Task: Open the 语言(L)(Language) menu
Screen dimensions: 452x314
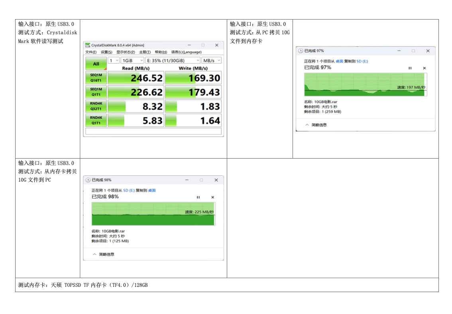Action: pyautogui.click(x=186, y=52)
